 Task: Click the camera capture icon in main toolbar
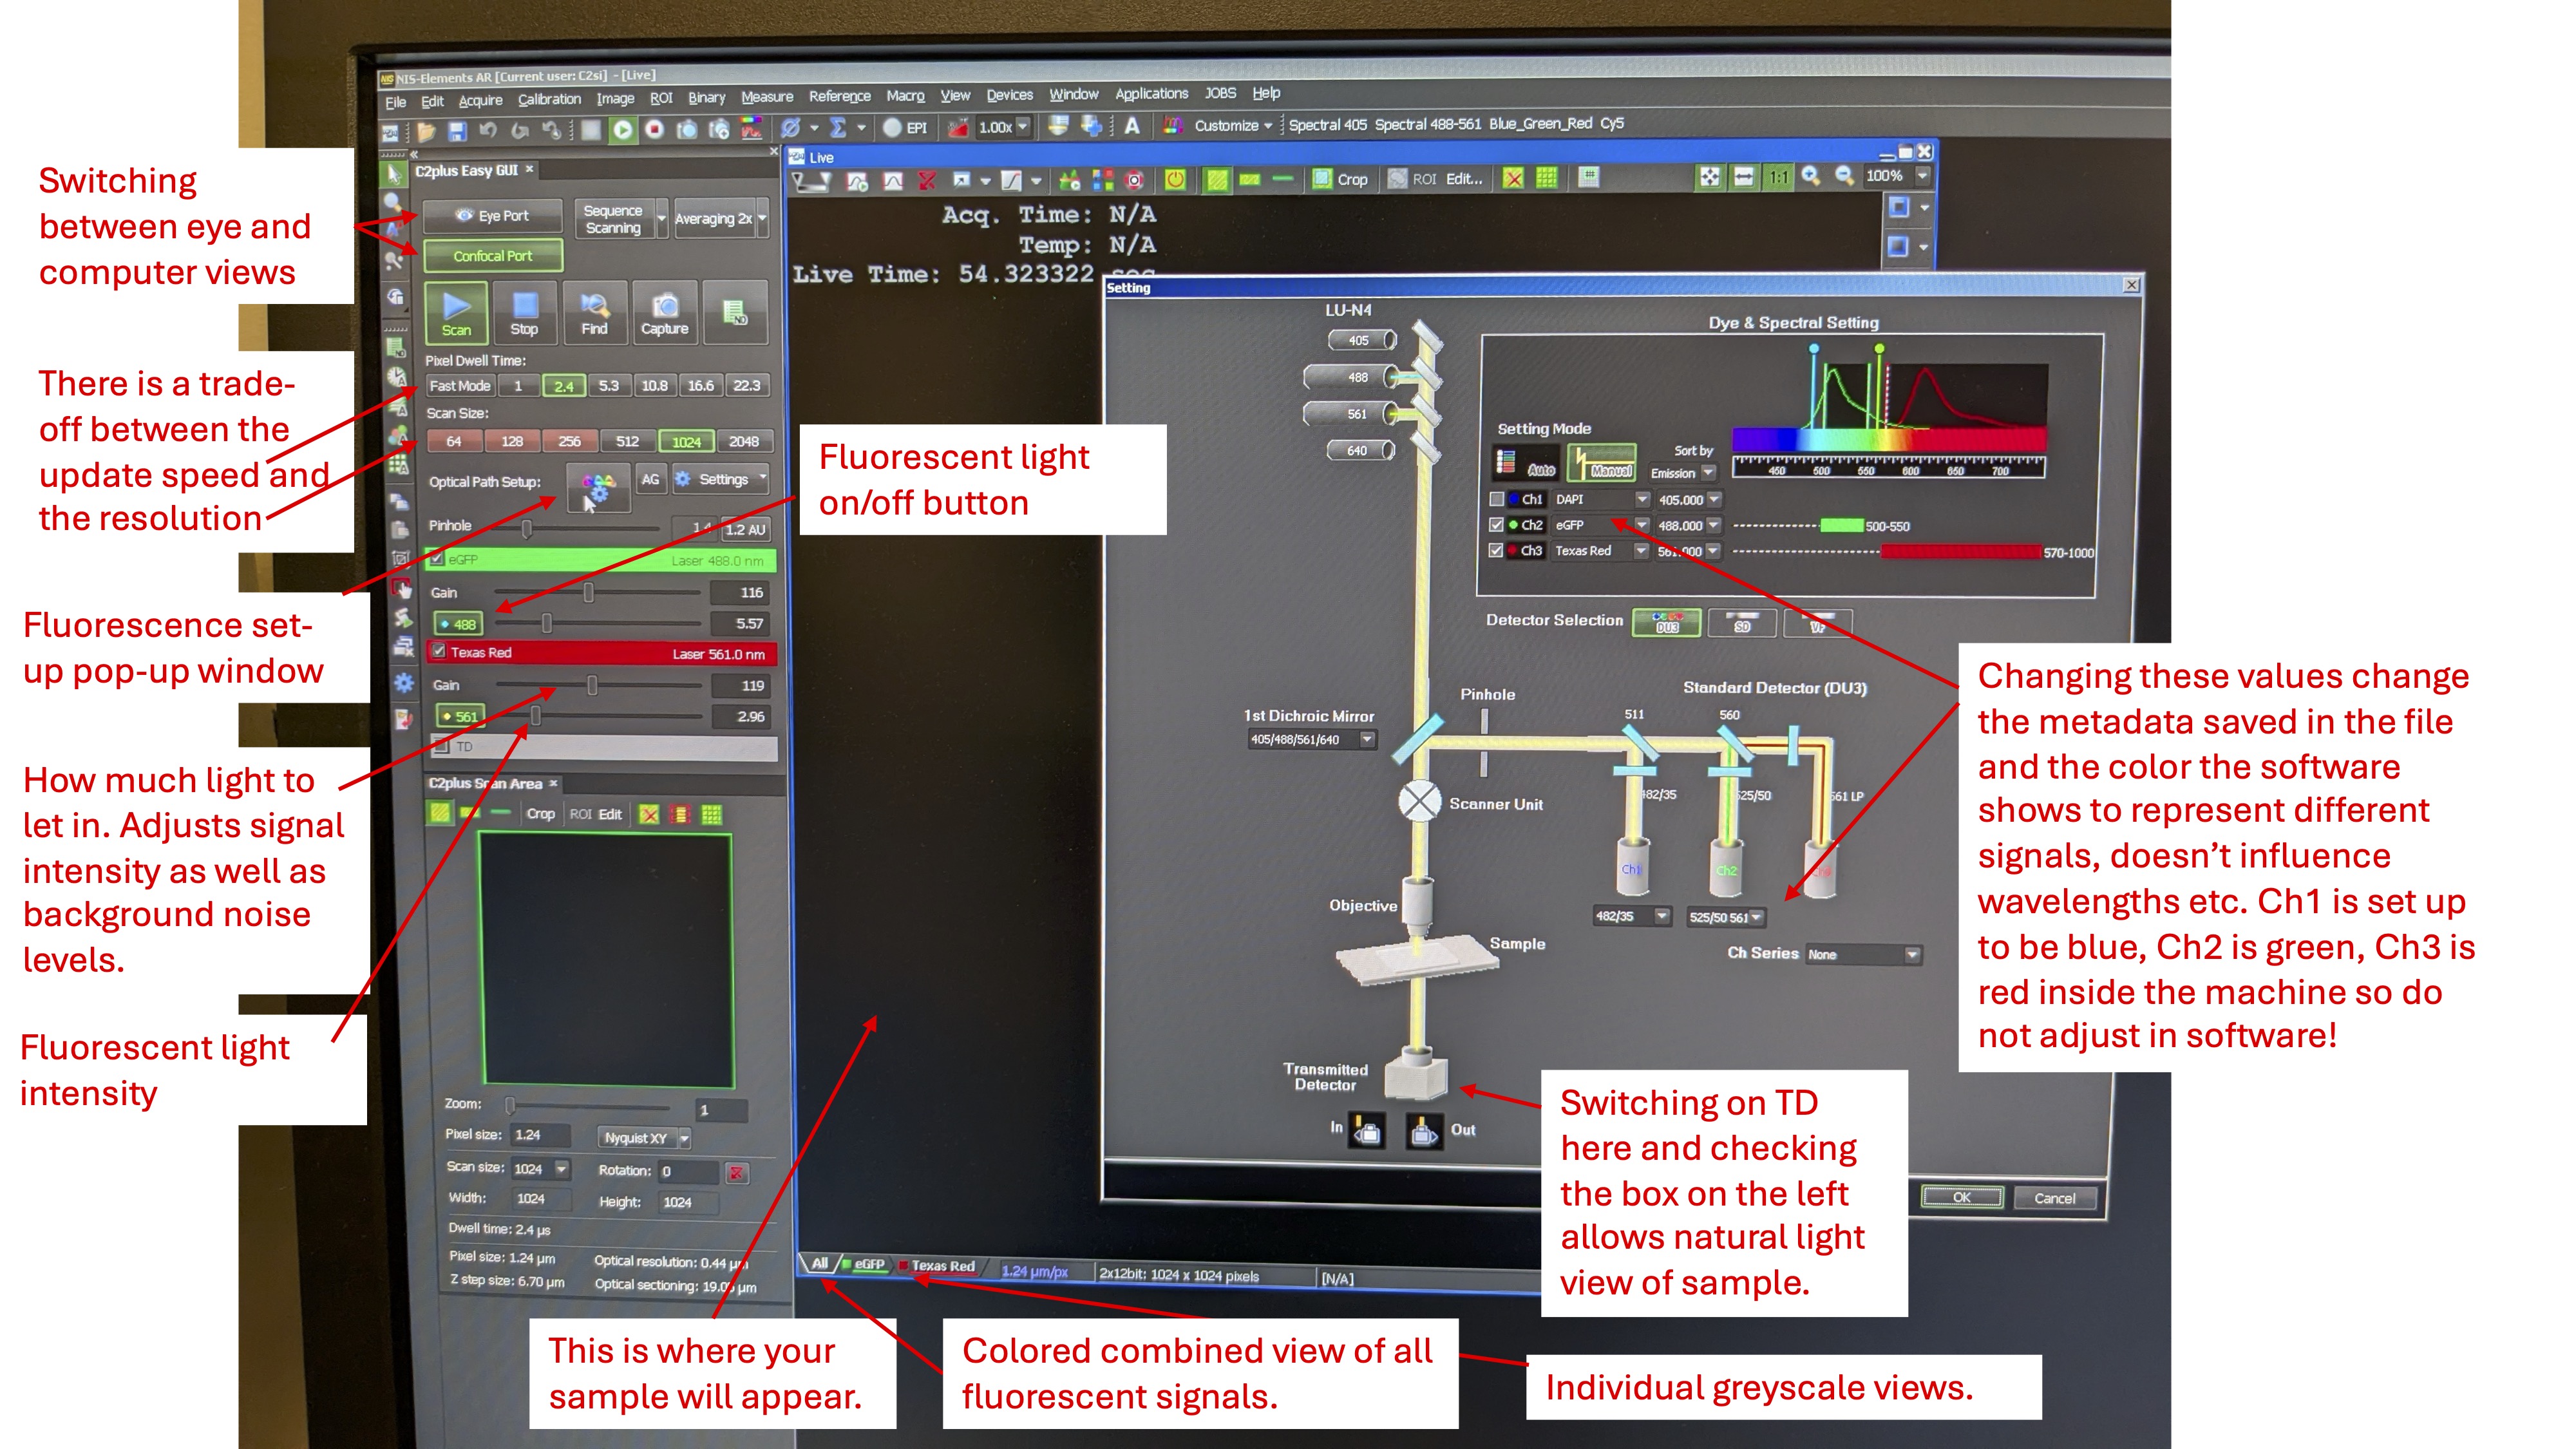coord(686,129)
